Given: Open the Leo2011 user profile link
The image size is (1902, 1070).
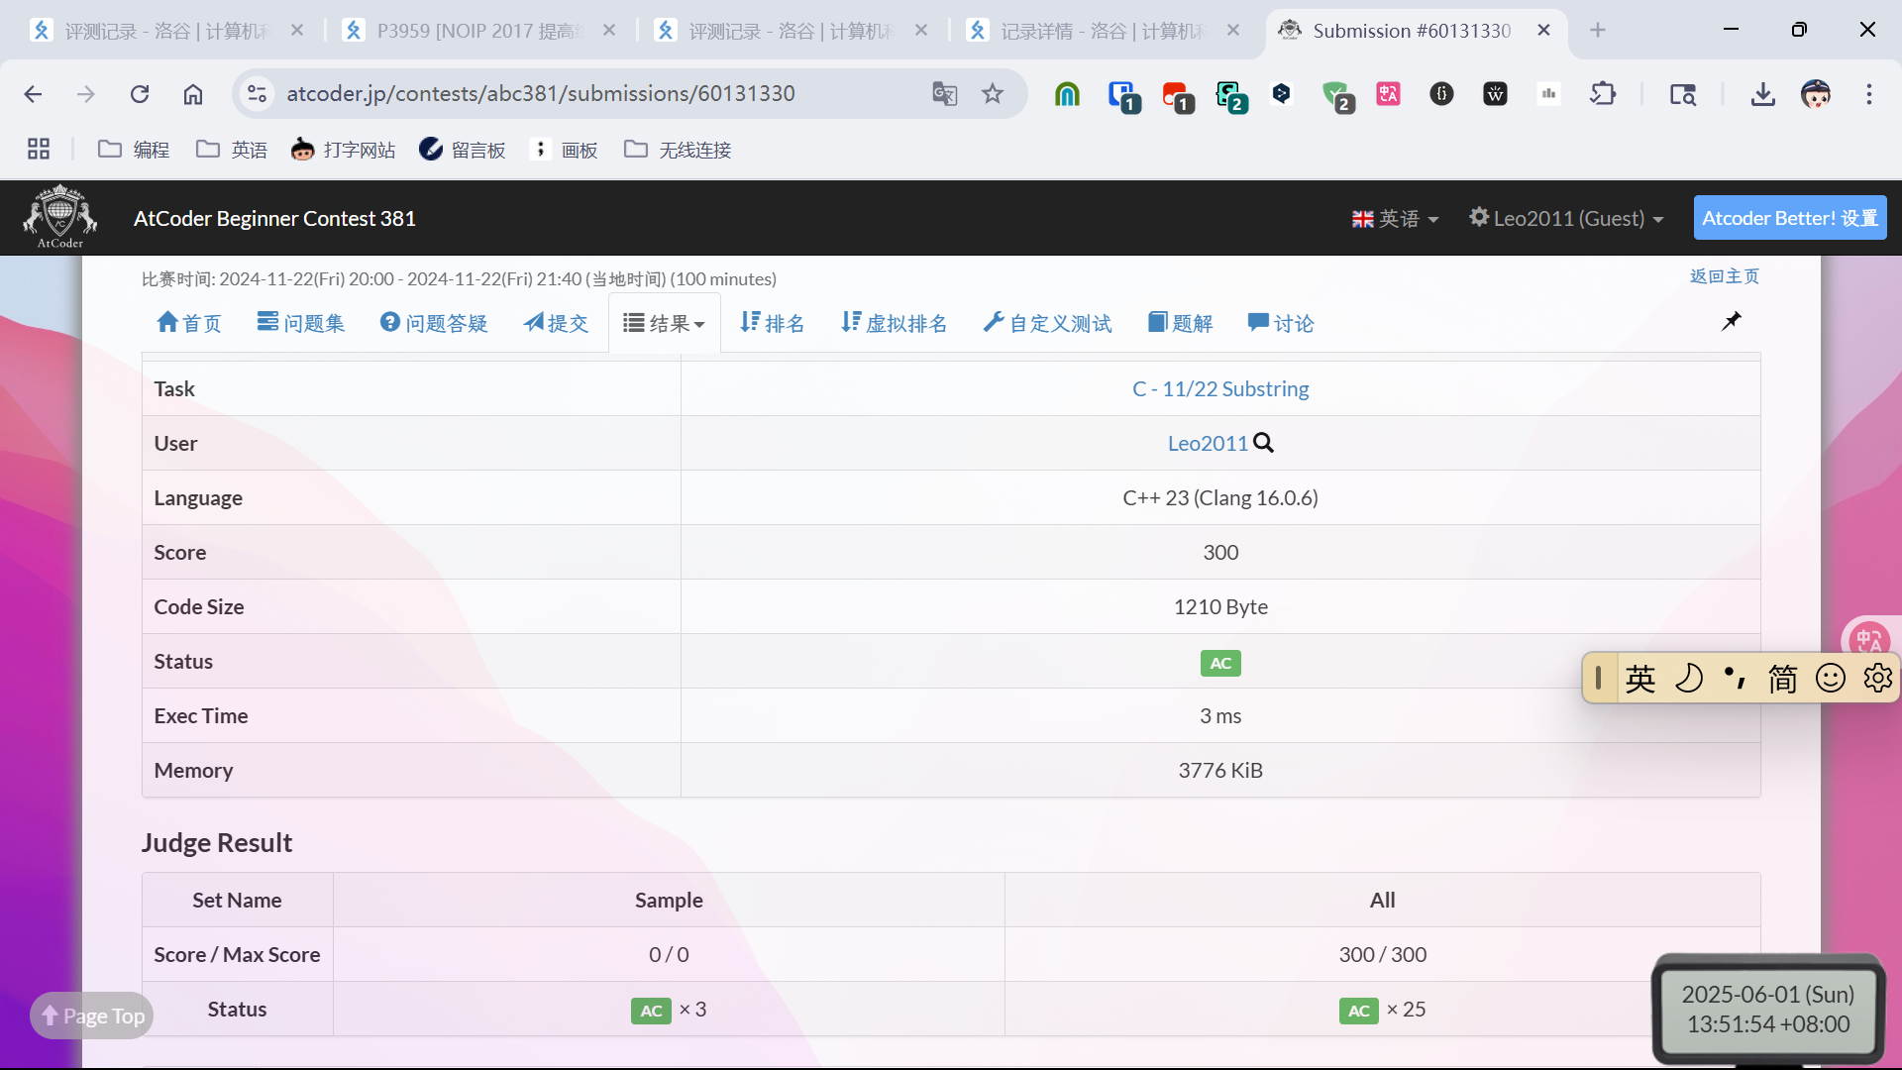Looking at the screenshot, I should tap(1208, 443).
